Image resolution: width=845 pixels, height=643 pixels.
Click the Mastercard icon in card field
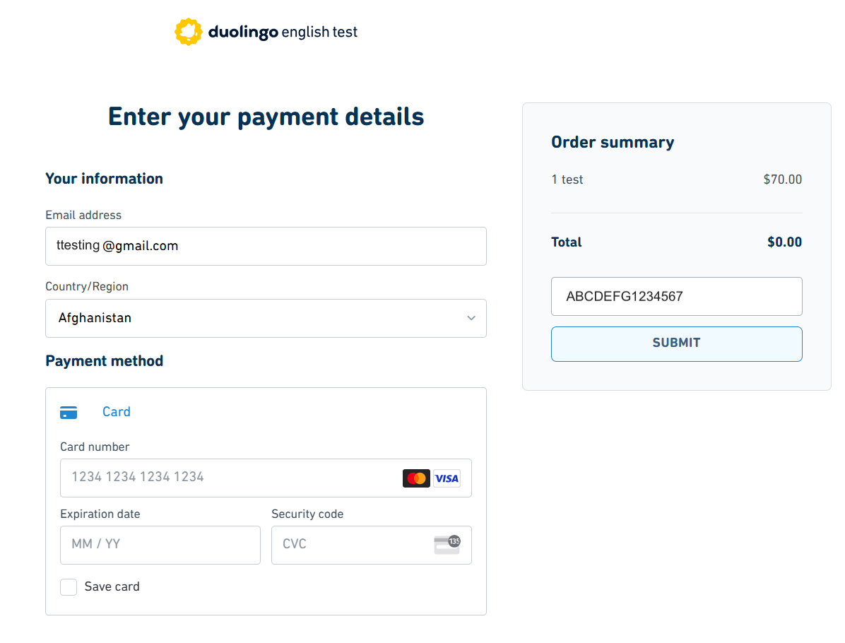tap(416, 478)
